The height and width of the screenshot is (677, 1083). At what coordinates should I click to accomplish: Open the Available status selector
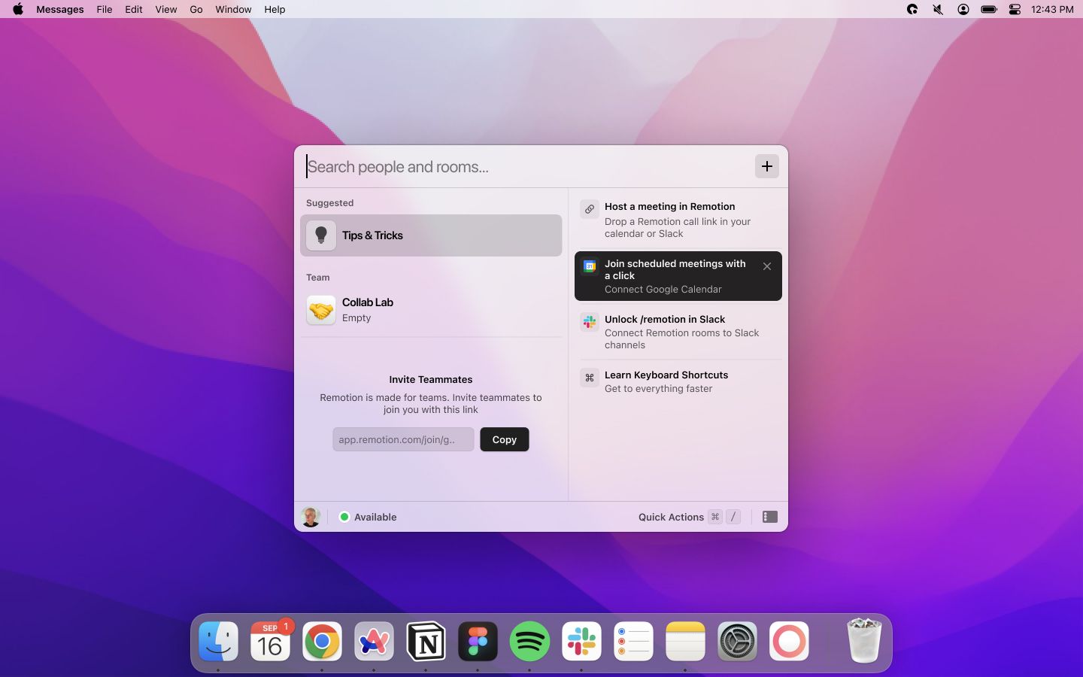point(368,517)
